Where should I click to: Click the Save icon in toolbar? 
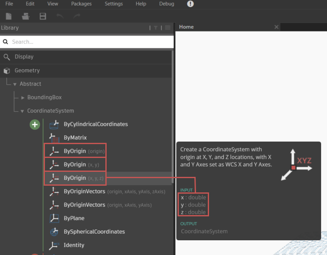point(42,16)
